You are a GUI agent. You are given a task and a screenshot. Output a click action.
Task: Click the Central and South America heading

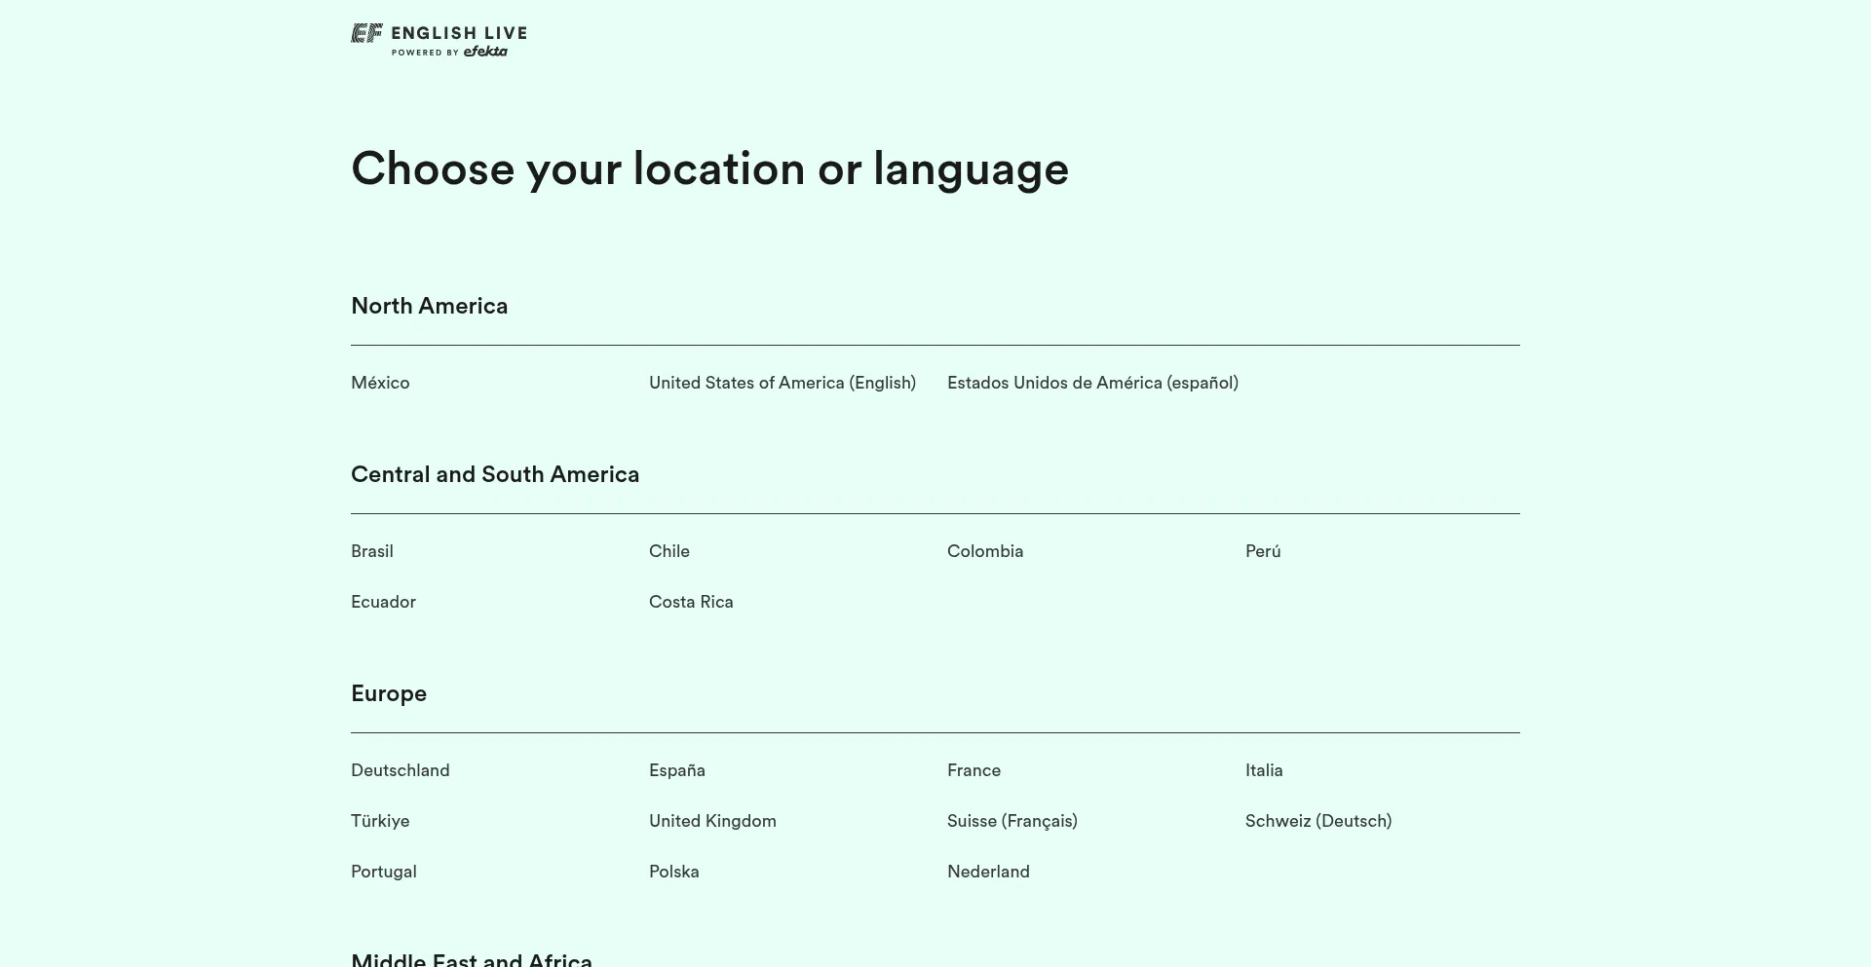point(495,474)
